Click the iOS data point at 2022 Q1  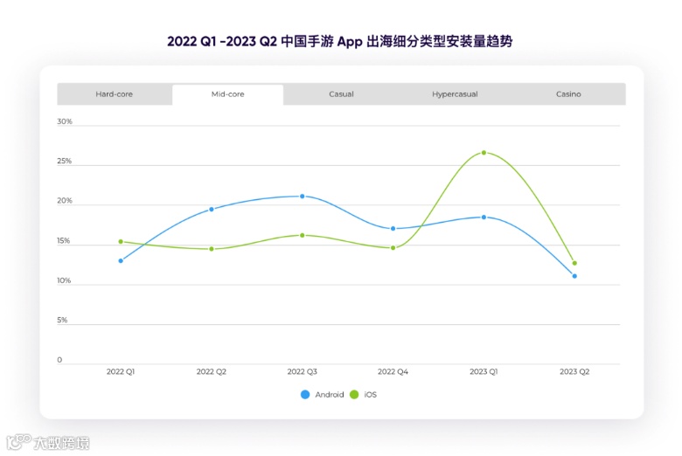click(121, 242)
